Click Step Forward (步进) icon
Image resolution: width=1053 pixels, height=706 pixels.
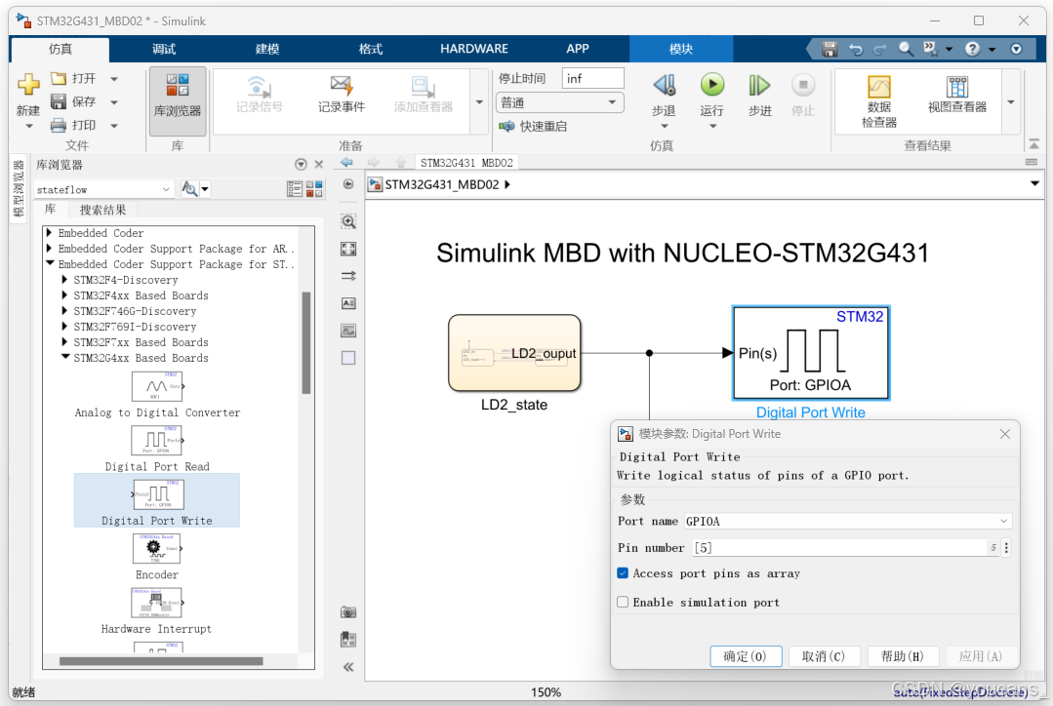coord(759,85)
